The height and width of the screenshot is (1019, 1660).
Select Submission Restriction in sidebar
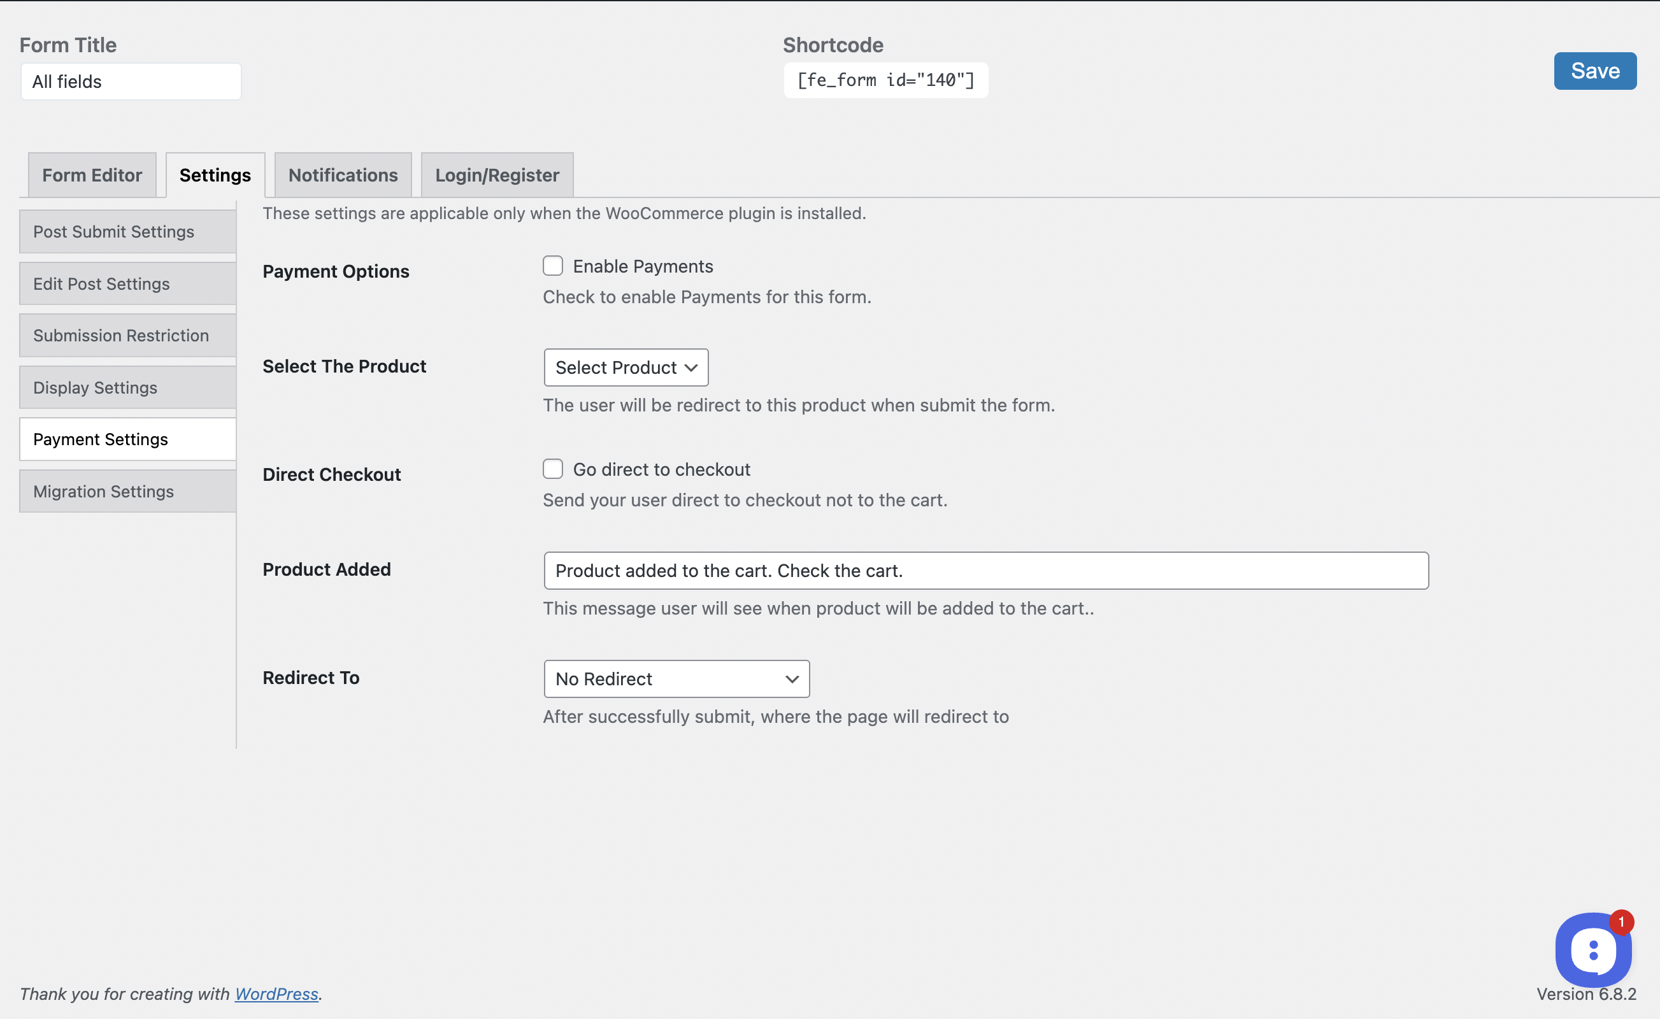point(128,336)
